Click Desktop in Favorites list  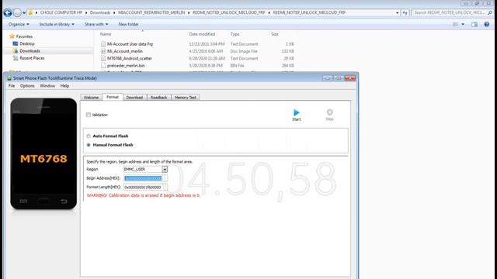point(27,43)
